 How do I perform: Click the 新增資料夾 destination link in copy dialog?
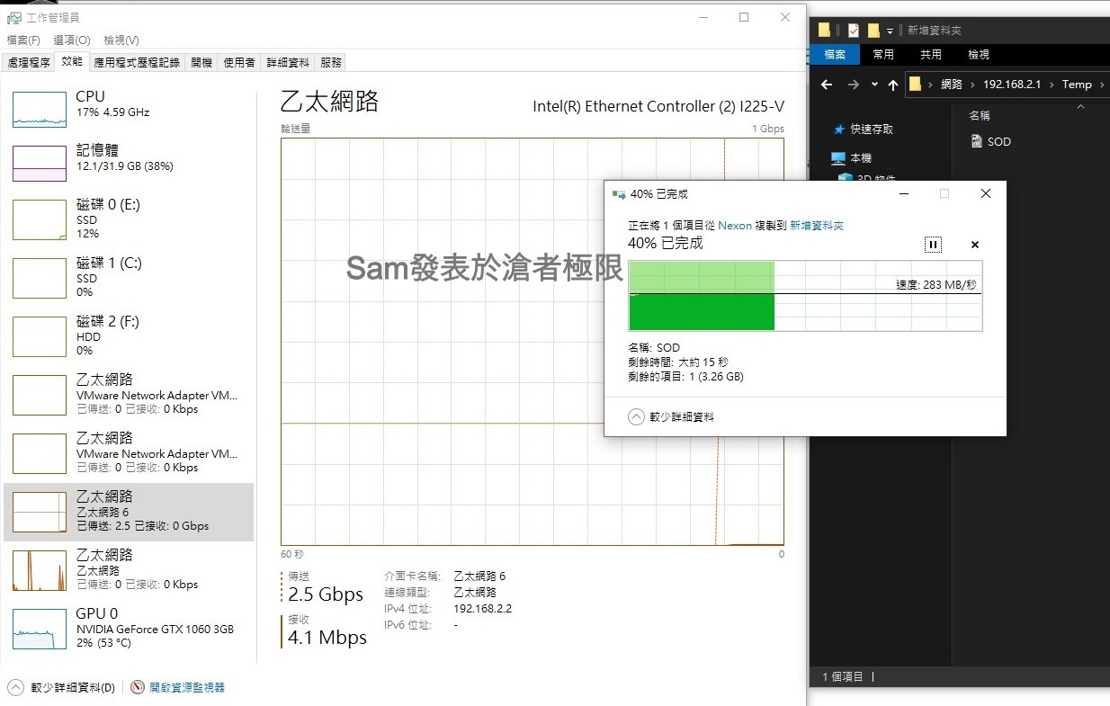817,226
